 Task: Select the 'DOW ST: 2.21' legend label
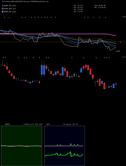10,6
